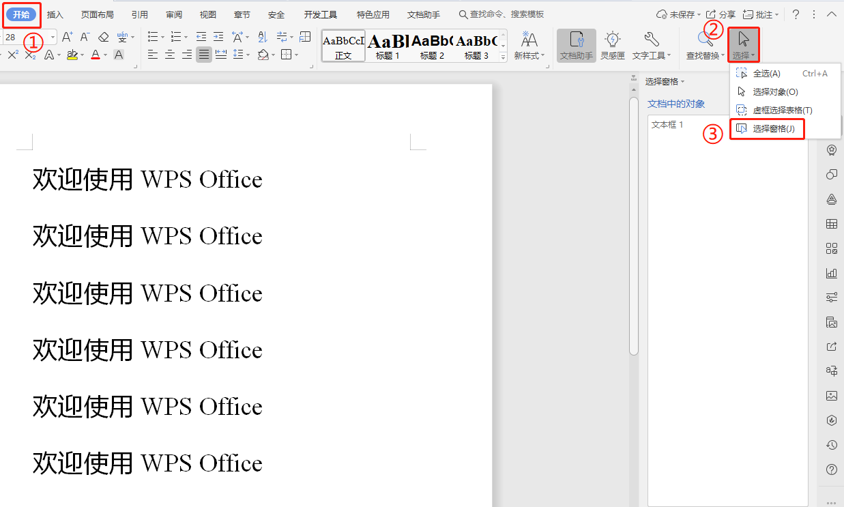Click the numbered list icon

[176, 37]
